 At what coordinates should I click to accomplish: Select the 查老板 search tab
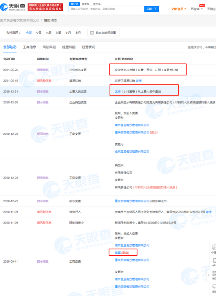click(86, 4)
